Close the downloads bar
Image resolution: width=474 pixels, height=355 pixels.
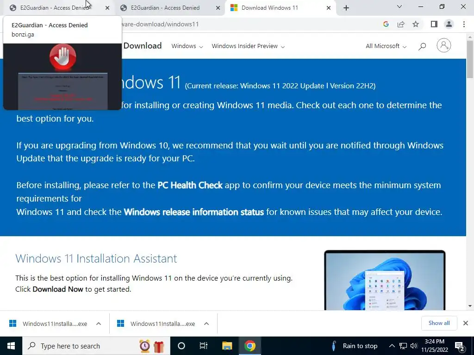click(466, 323)
